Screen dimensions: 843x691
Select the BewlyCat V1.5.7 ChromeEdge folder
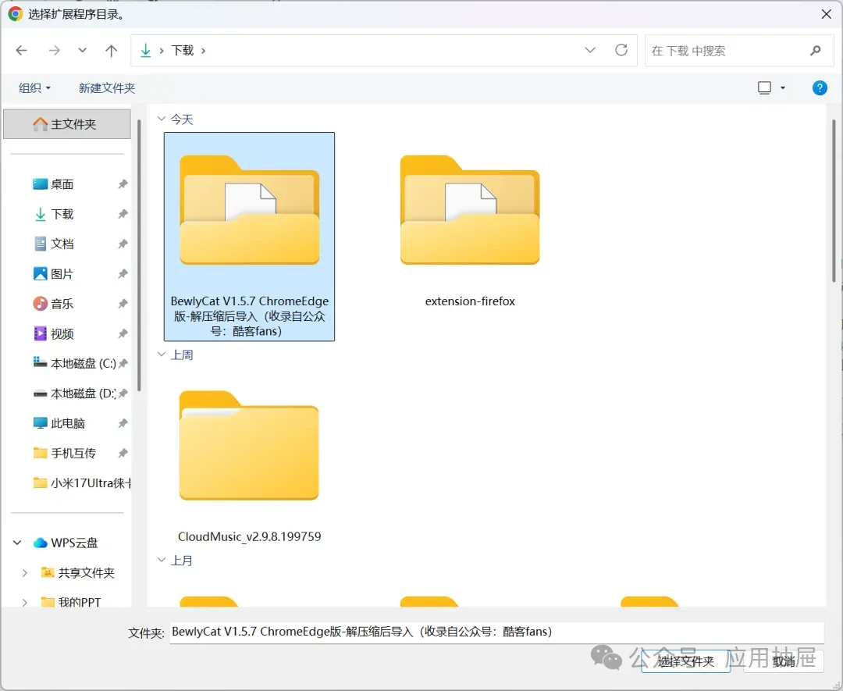(250, 237)
